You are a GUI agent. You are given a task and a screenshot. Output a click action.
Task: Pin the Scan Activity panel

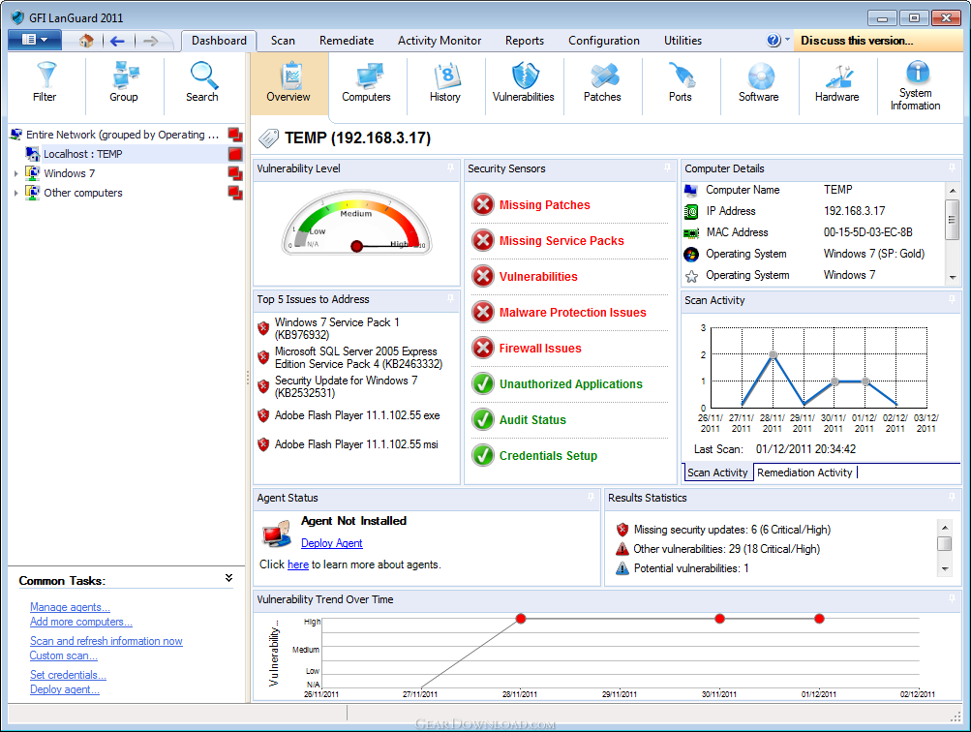(952, 300)
